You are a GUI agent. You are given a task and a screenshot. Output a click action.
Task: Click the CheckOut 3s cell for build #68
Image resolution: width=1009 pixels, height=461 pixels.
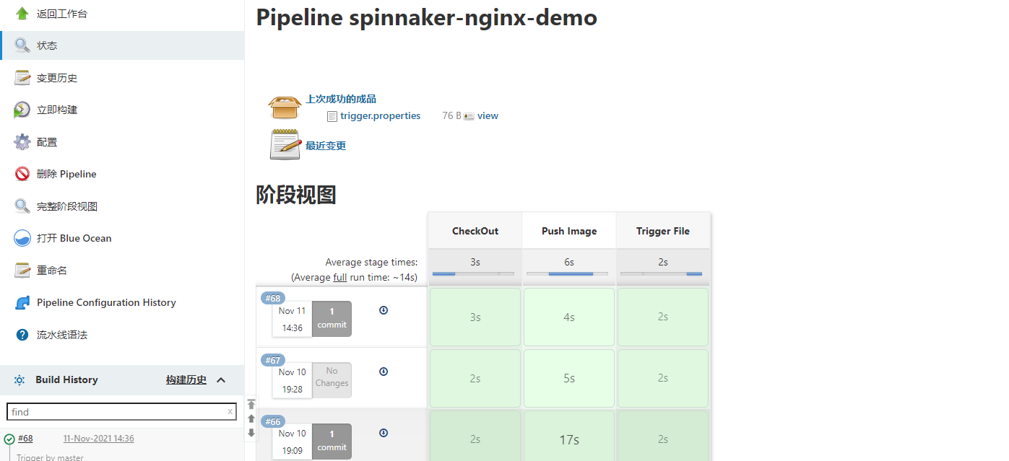pyautogui.click(x=475, y=317)
